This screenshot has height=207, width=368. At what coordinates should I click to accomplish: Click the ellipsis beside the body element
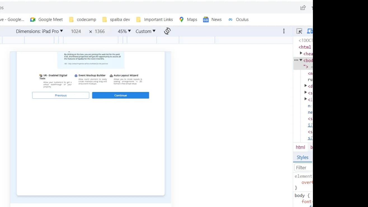tap(296, 60)
